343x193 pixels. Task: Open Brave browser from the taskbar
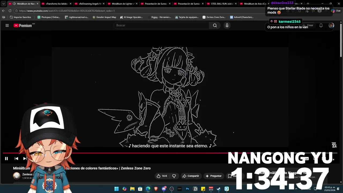click(156, 189)
